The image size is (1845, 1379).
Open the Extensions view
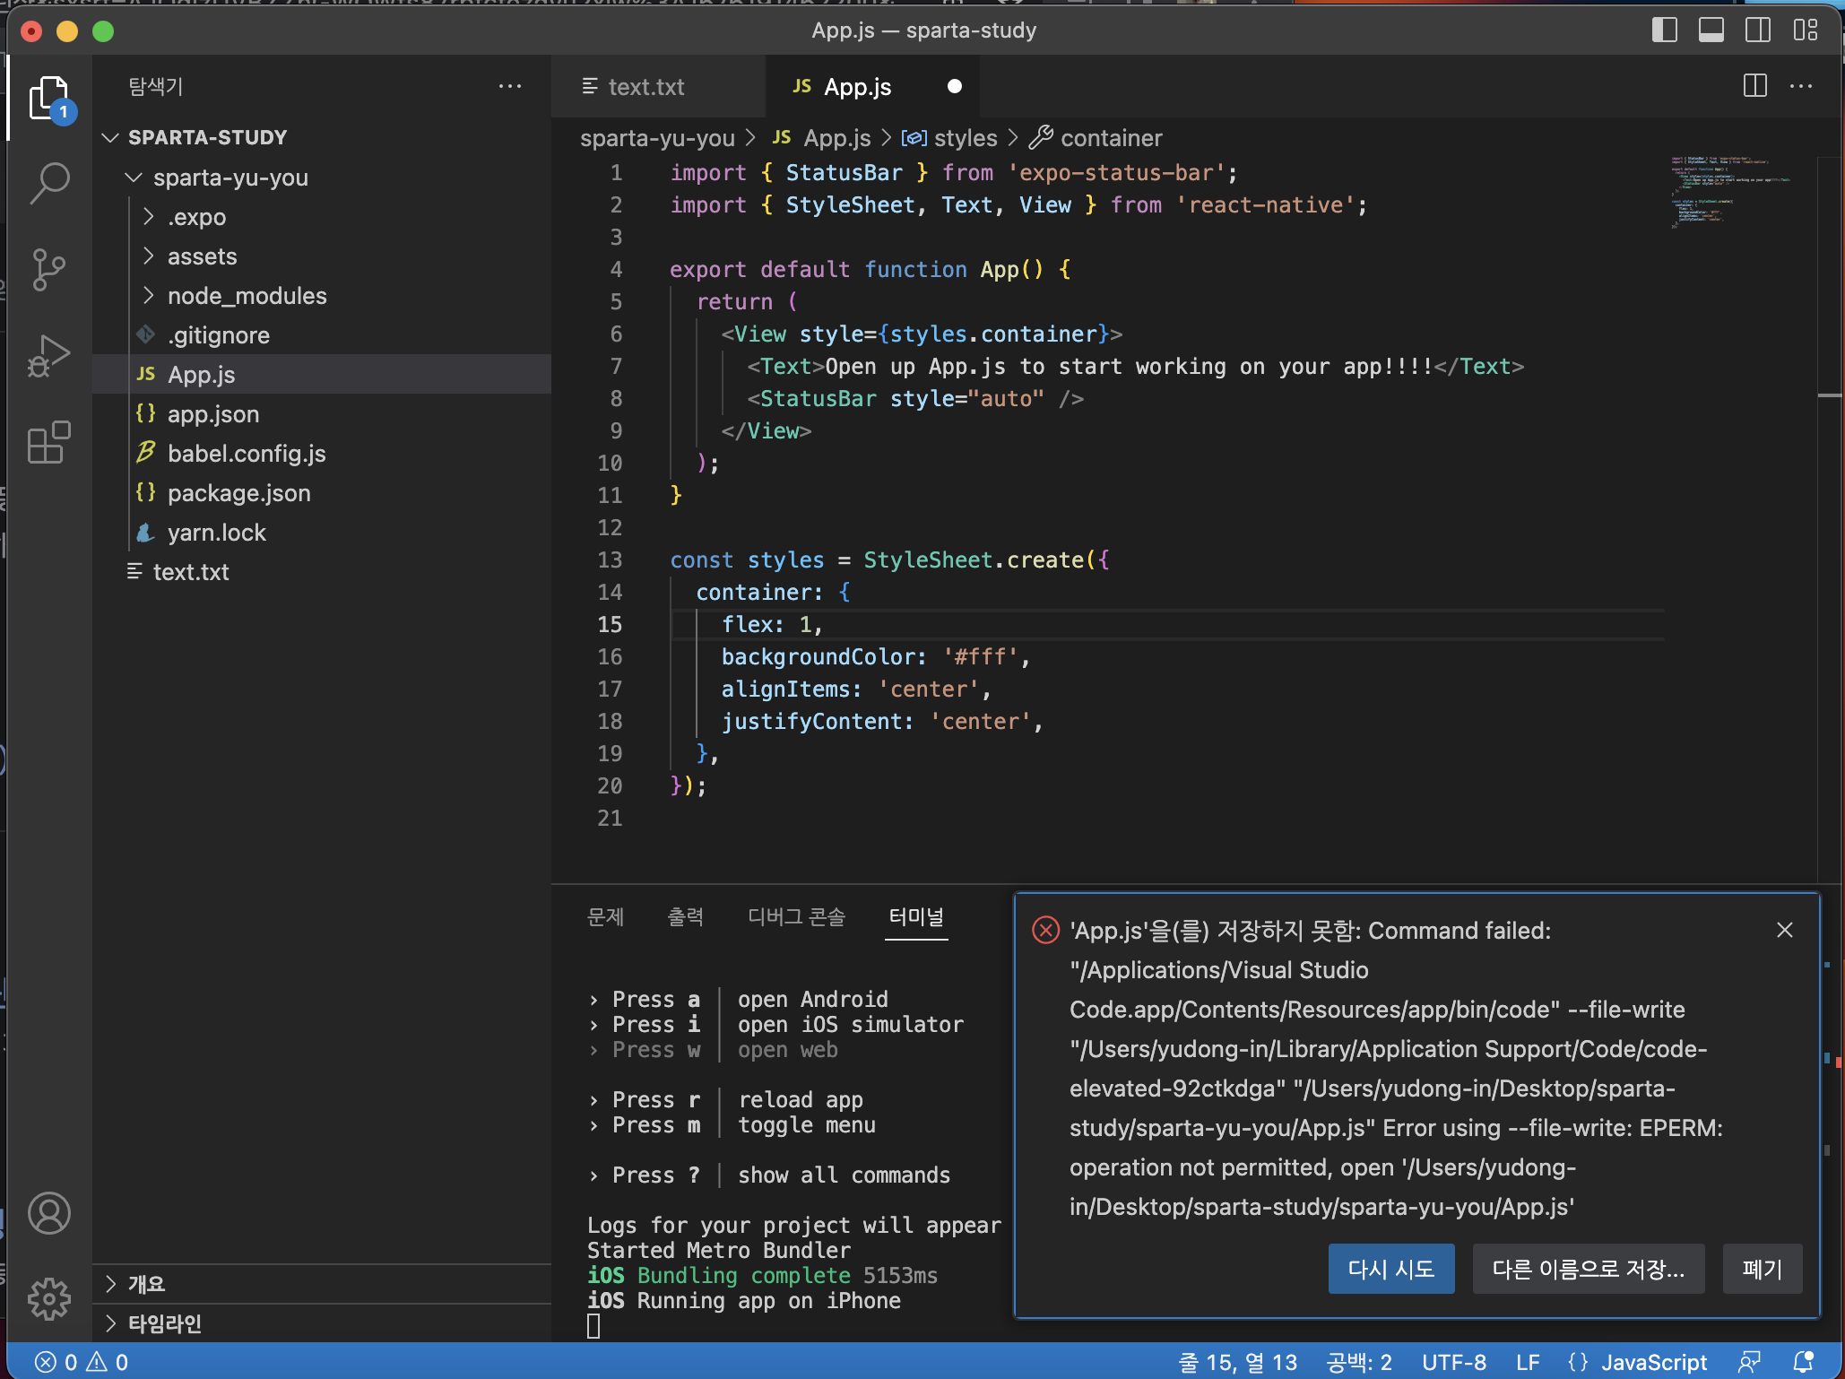[48, 442]
